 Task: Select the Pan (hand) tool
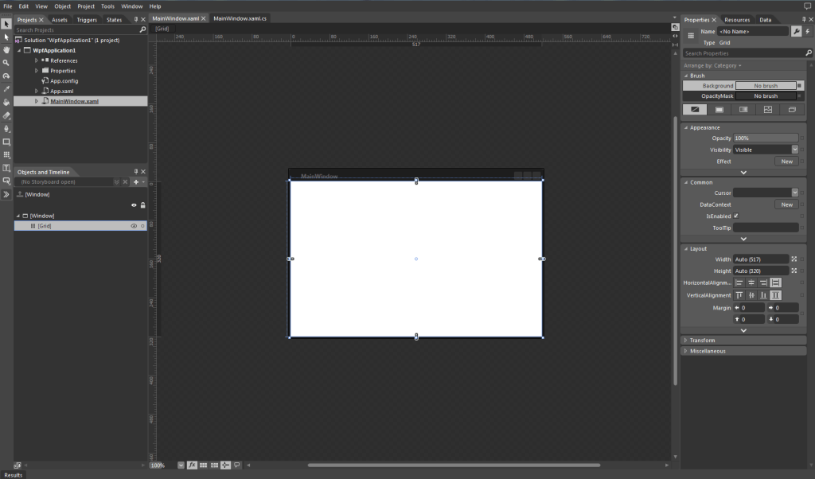(x=6, y=49)
